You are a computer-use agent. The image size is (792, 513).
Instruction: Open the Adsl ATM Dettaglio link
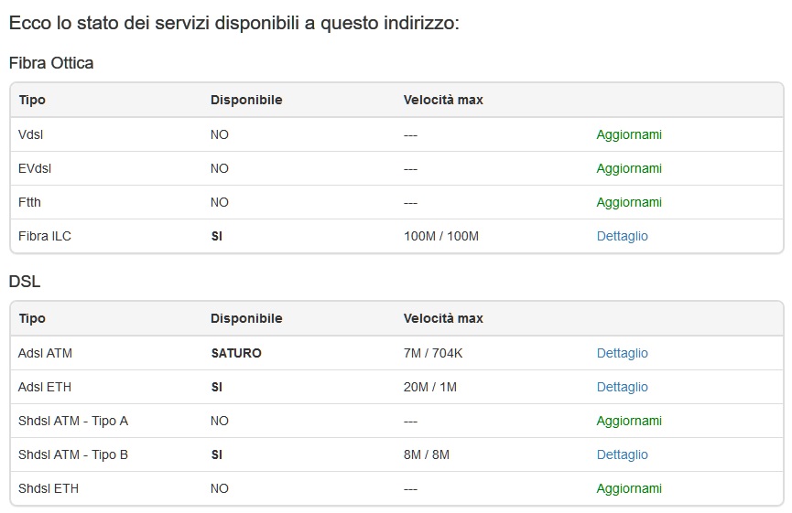[x=622, y=353]
